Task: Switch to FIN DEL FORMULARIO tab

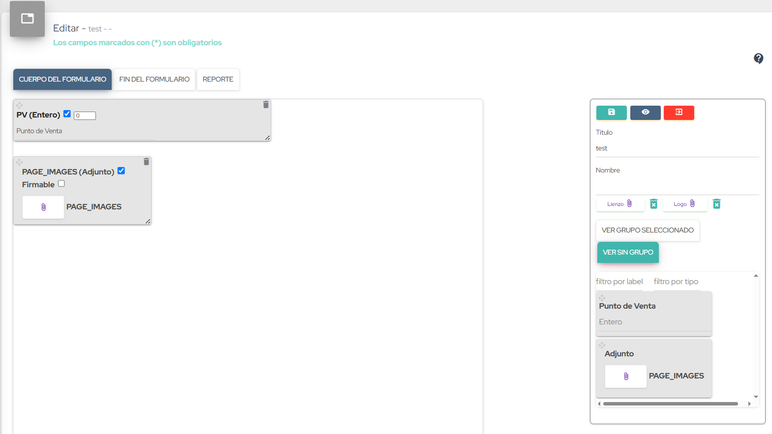Action: (154, 80)
